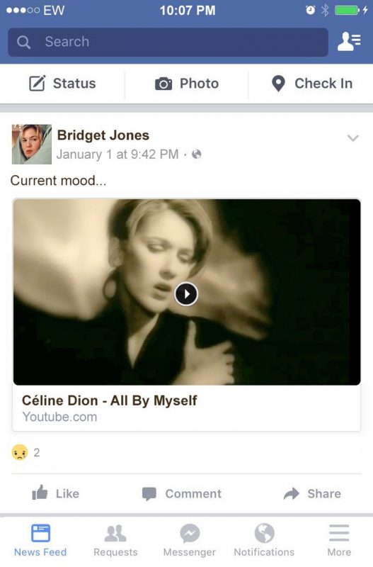The height and width of the screenshot is (567, 373).
Task: Focus the Search input field
Action: (168, 42)
